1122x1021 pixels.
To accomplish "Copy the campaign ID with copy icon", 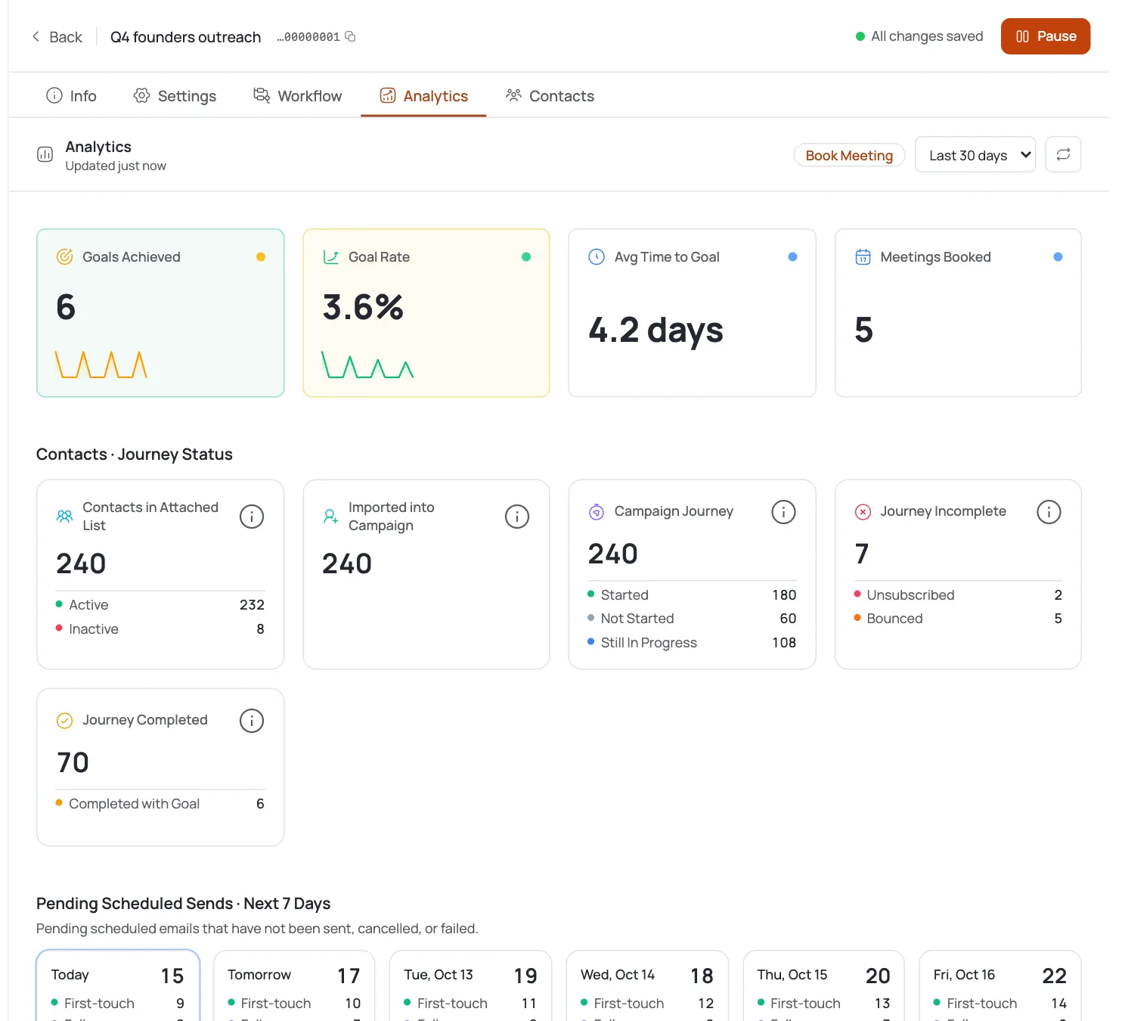I will [x=350, y=36].
